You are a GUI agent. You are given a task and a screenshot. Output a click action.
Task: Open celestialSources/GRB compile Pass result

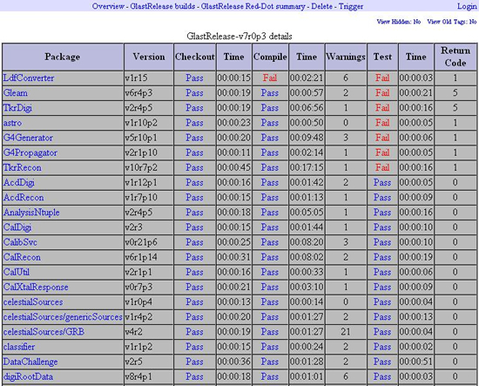[x=270, y=332]
